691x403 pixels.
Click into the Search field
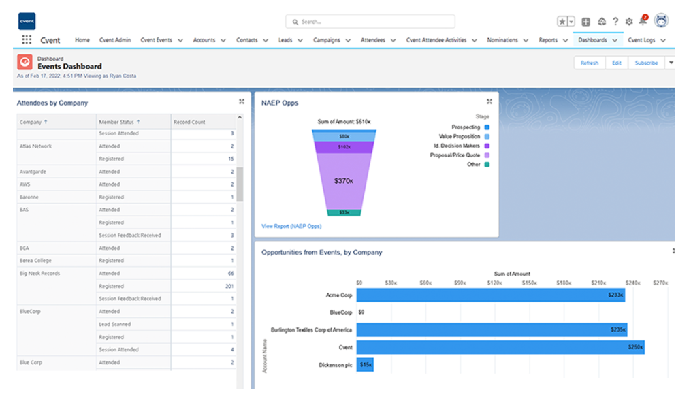pos(370,22)
